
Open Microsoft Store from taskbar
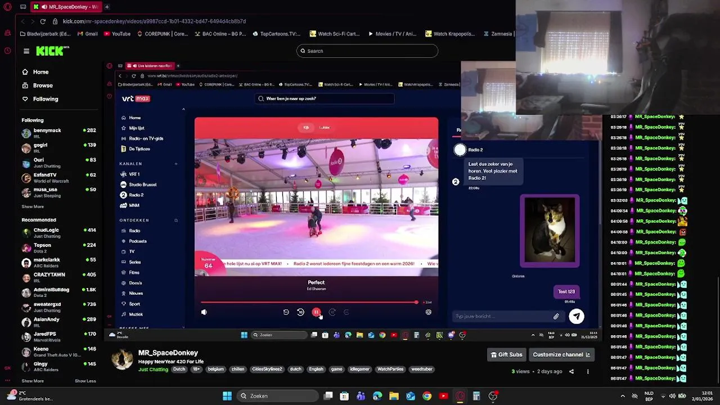click(x=344, y=396)
